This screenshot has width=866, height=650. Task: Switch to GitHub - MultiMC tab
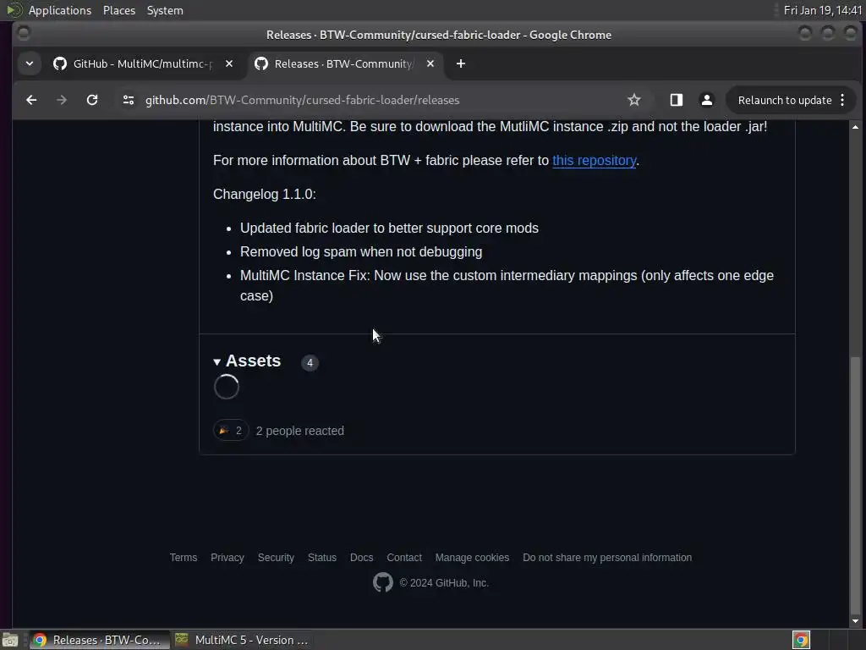[142, 63]
